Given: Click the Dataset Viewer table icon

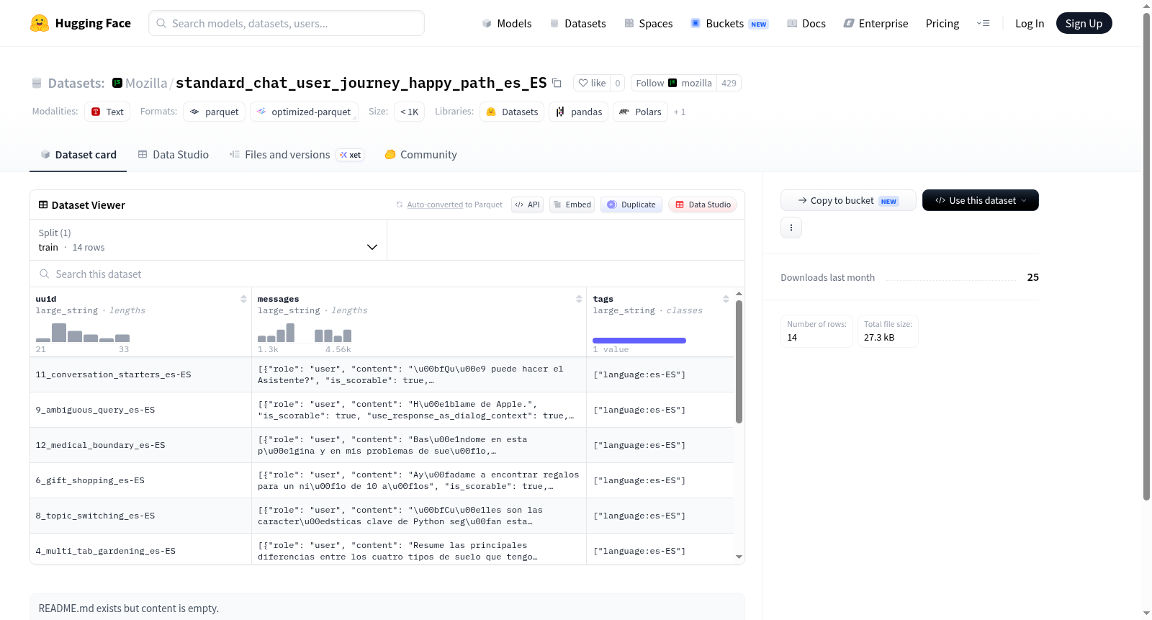Looking at the screenshot, I should tap(43, 205).
